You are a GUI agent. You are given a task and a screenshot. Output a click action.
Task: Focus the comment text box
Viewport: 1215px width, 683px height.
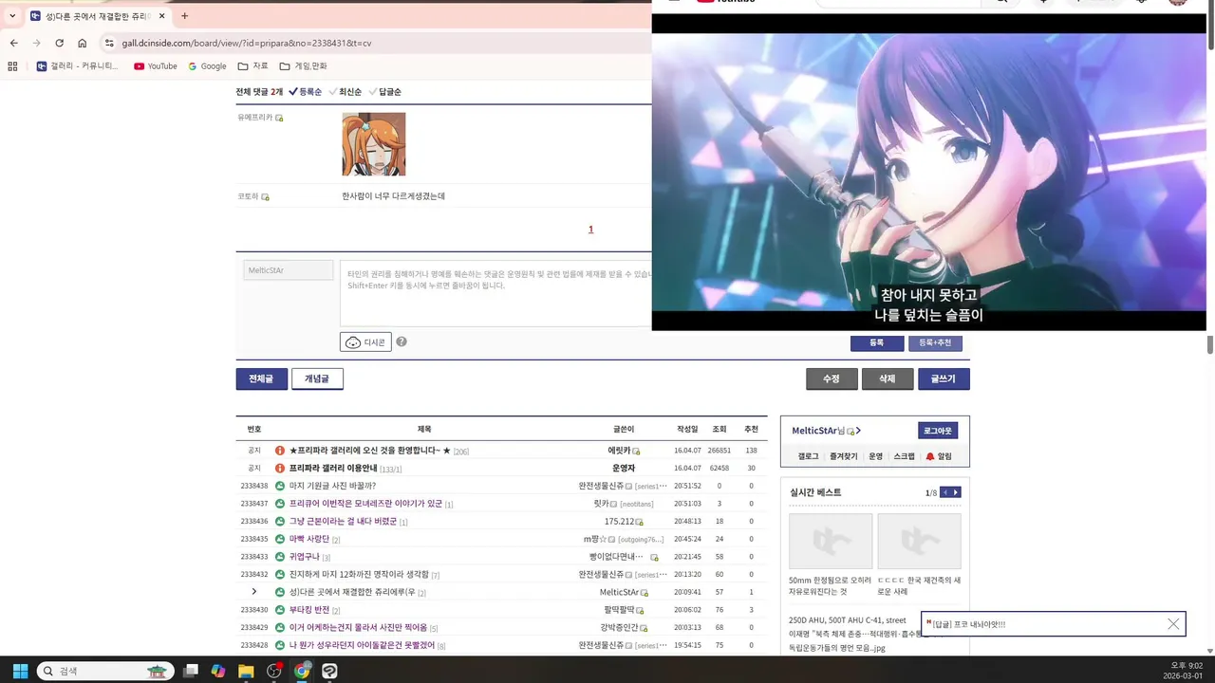495,293
